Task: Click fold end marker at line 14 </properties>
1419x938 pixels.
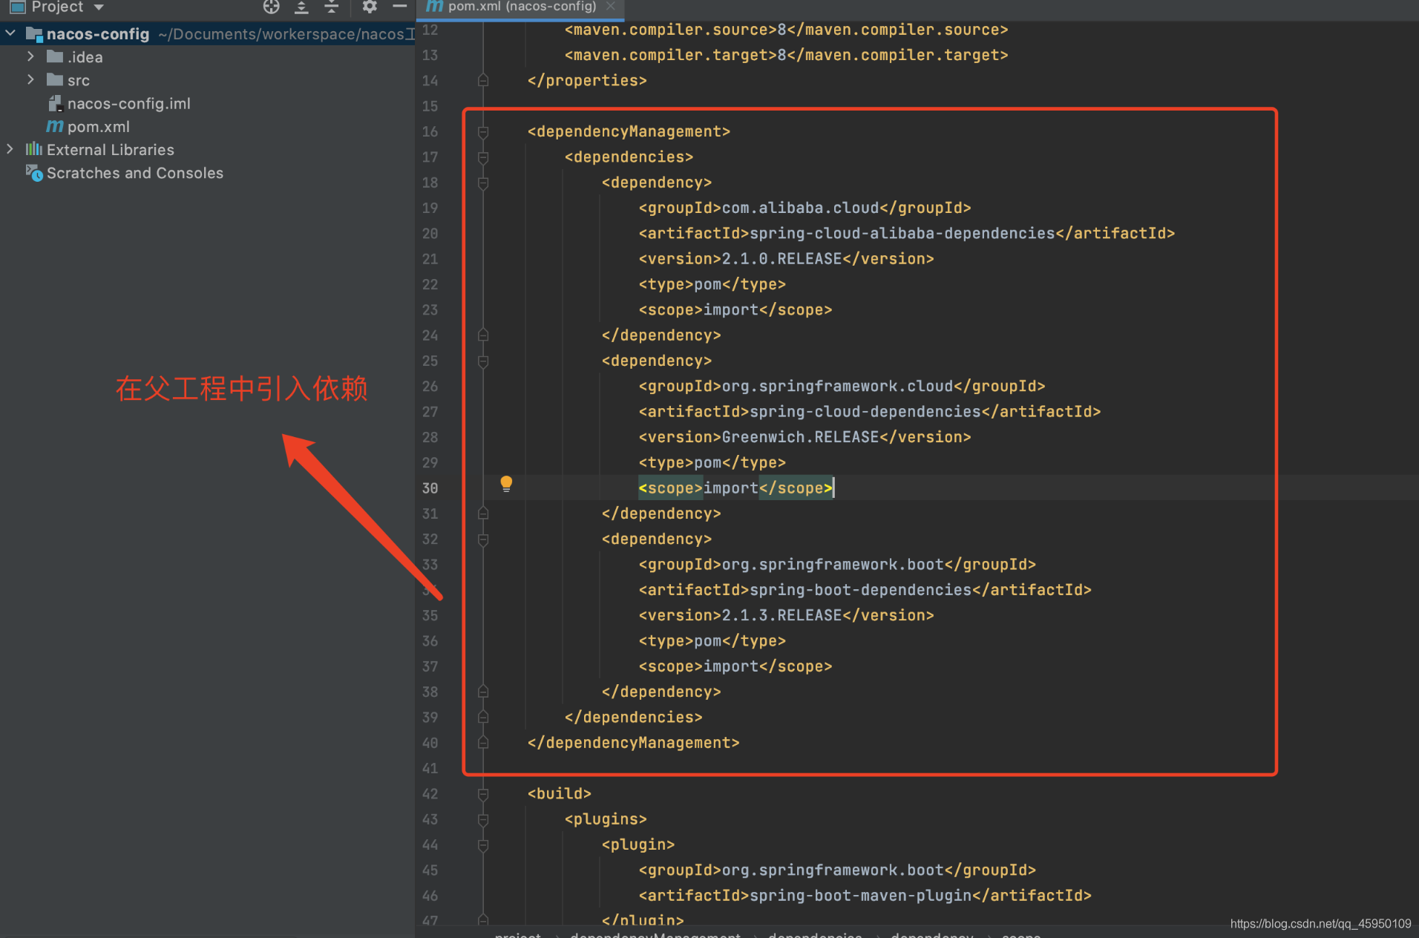Action: tap(483, 80)
